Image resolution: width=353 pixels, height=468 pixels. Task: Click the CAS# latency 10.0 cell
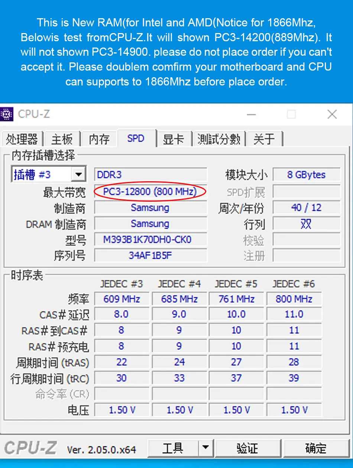tap(236, 314)
